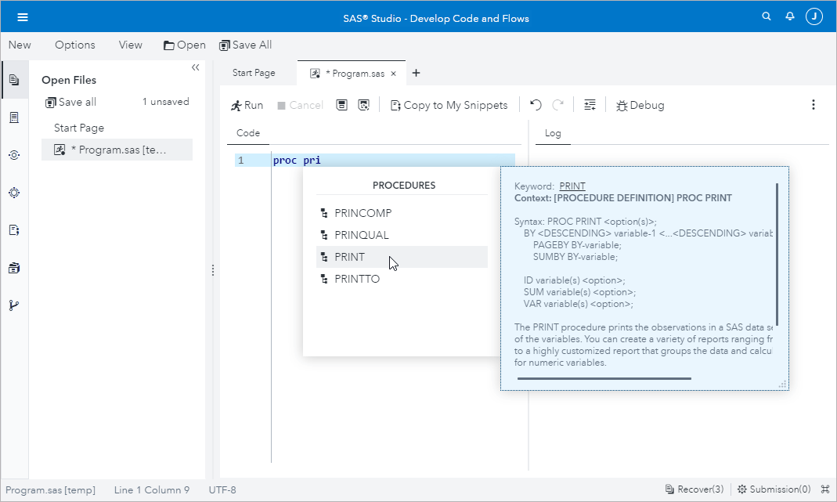Click Copy to My Snippets
Screen dimensions: 837x502
(449, 105)
